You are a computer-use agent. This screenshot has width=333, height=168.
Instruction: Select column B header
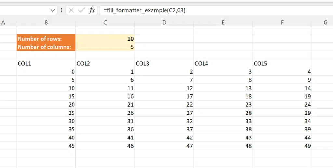46,23
